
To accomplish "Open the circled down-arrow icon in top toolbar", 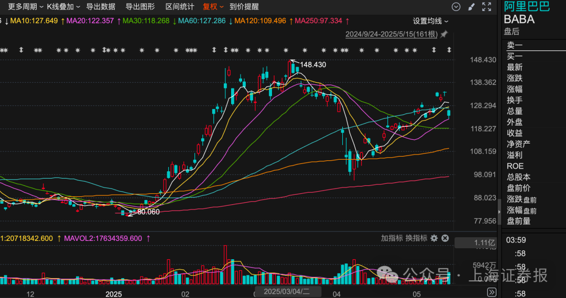I will coord(456,7).
